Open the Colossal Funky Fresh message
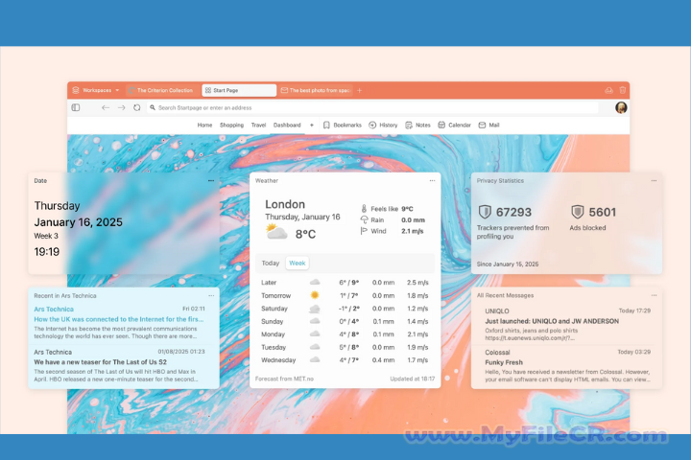The height and width of the screenshot is (460, 691). tap(567, 366)
